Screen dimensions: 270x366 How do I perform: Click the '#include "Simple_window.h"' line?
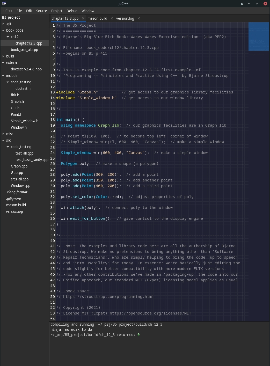tap(86, 98)
